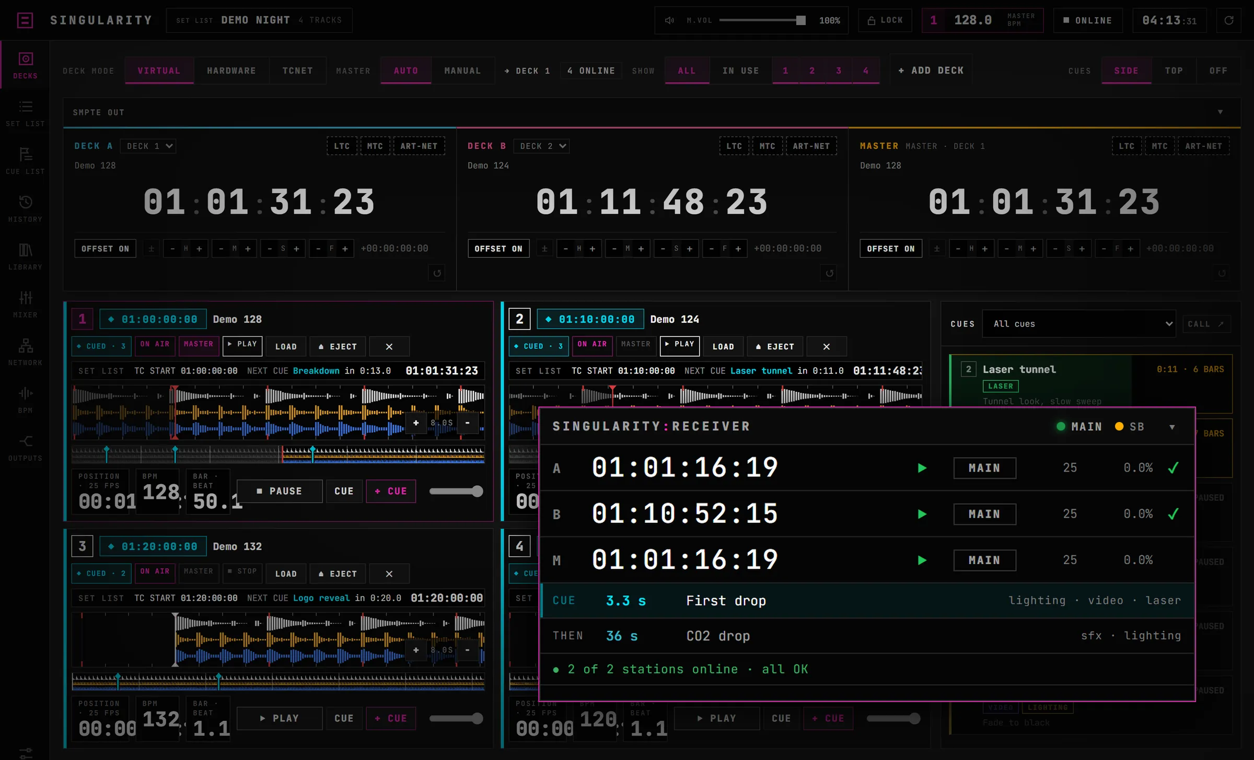Toggle LTC output for Deck B
Image resolution: width=1254 pixels, height=760 pixels.
[x=734, y=146]
